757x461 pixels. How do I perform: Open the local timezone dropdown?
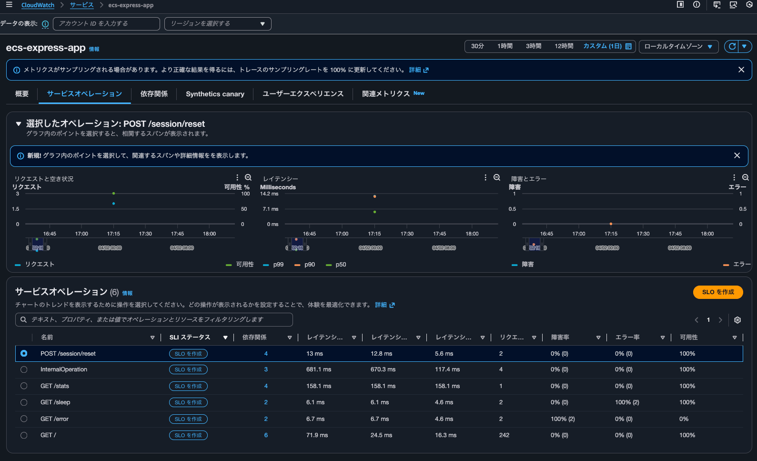pos(678,46)
